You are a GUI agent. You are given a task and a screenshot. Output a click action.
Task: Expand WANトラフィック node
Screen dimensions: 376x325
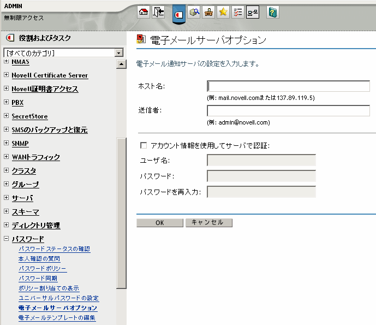click(x=7, y=157)
